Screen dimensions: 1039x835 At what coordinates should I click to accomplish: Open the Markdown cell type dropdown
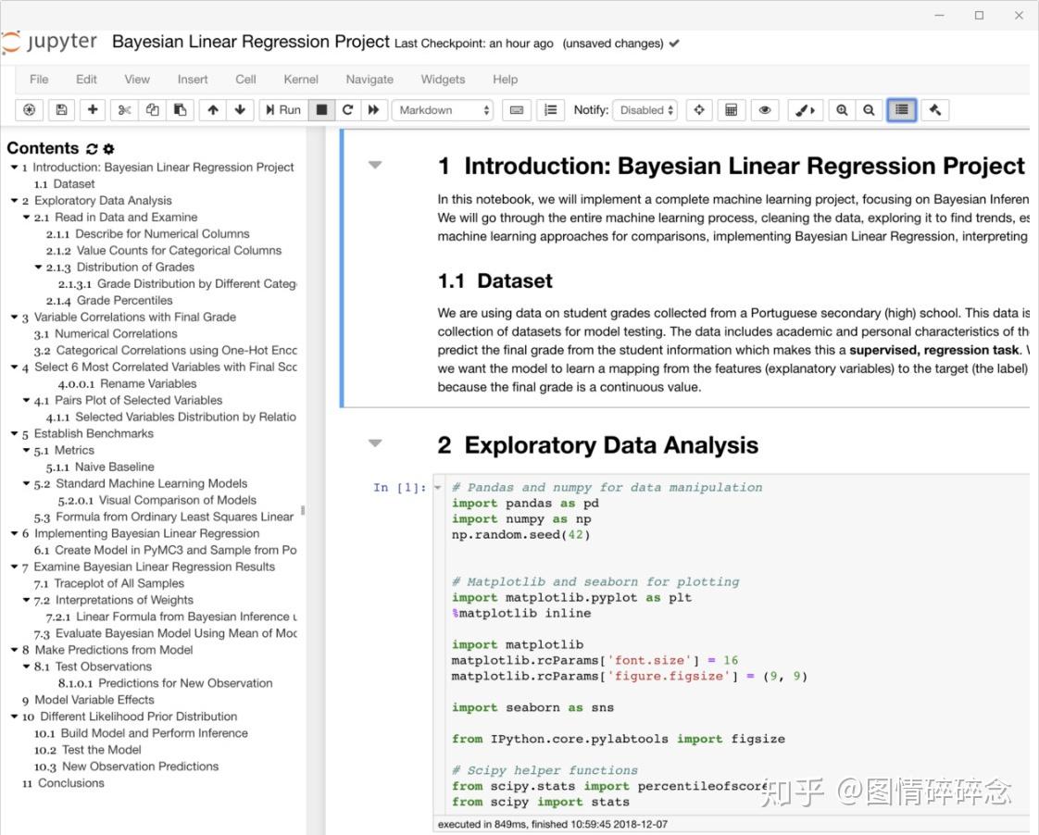point(443,109)
